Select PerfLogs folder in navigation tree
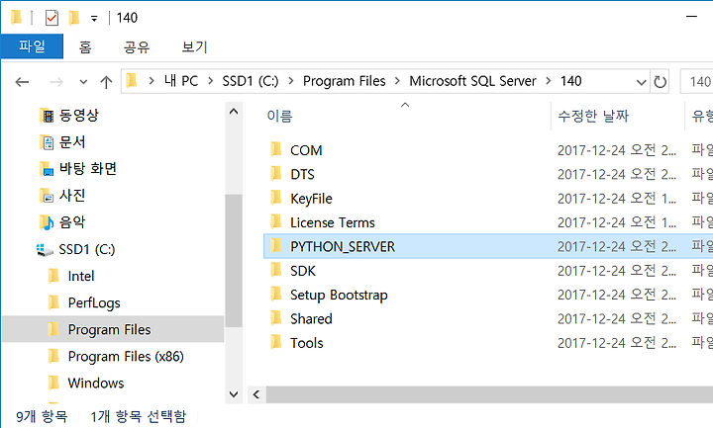Image resolution: width=713 pixels, height=428 pixels. [94, 302]
